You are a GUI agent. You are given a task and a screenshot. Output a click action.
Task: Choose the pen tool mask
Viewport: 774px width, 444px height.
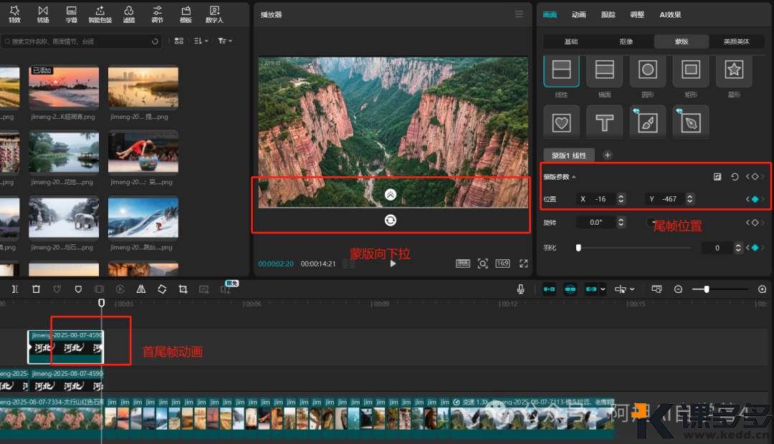pos(691,122)
